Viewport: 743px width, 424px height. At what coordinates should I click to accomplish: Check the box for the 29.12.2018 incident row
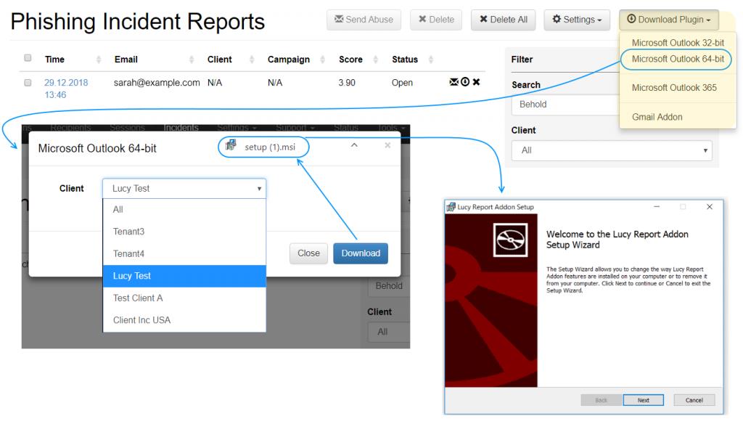click(x=28, y=83)
